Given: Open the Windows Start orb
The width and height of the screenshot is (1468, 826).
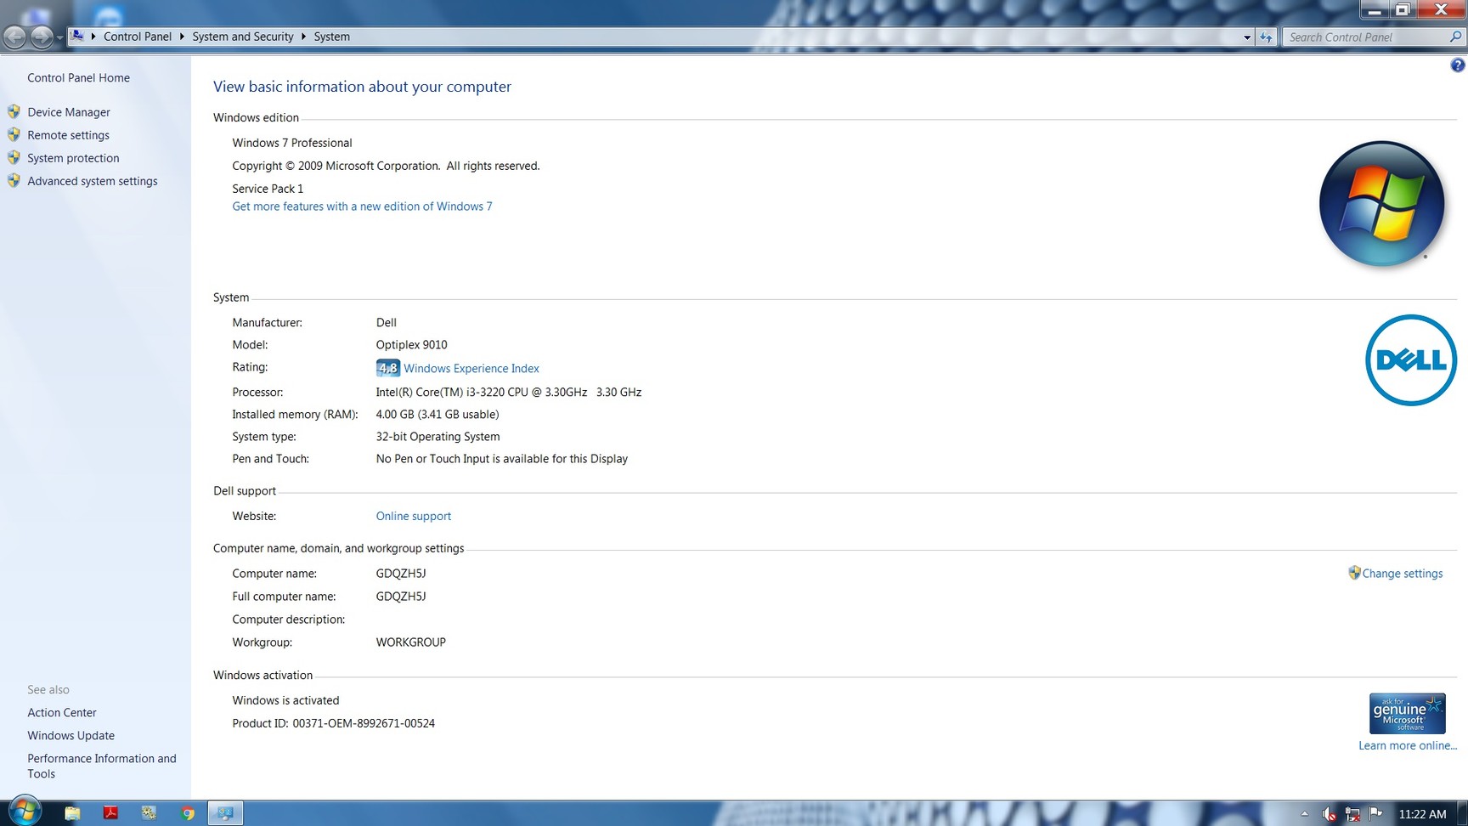Looking at the screenshot, I should click(24, 812).
